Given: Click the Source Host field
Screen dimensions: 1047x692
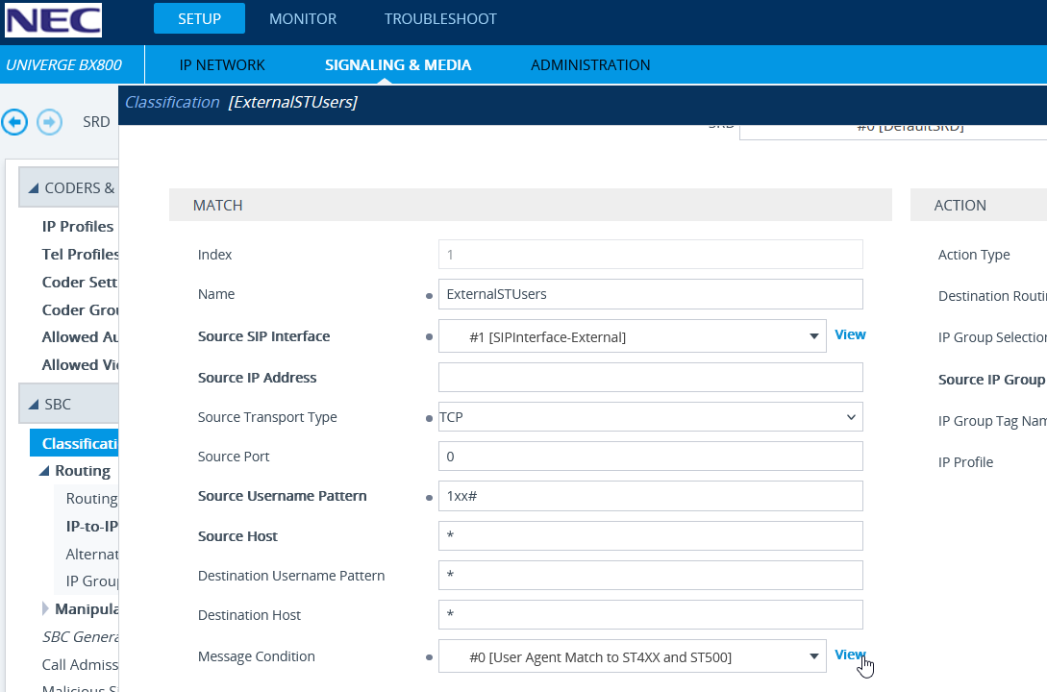Looking at the screenshot, I should point(650,536).
